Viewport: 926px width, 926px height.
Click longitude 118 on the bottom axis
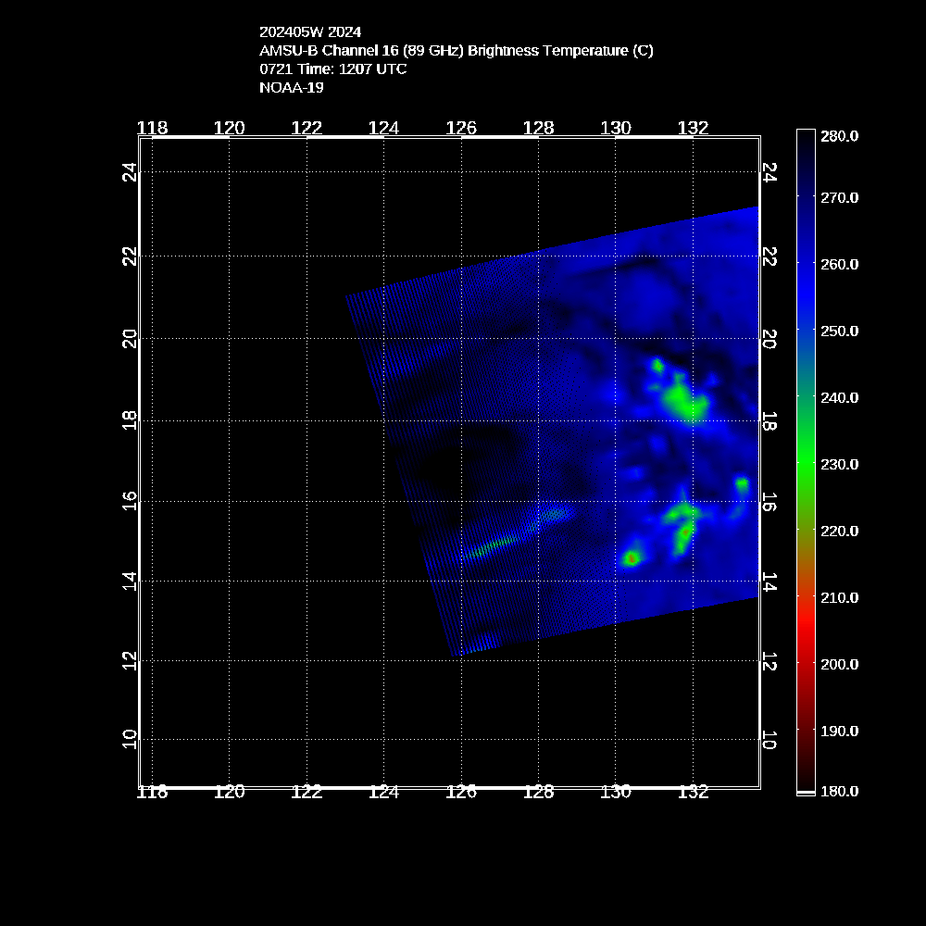(x=153, y=792)
